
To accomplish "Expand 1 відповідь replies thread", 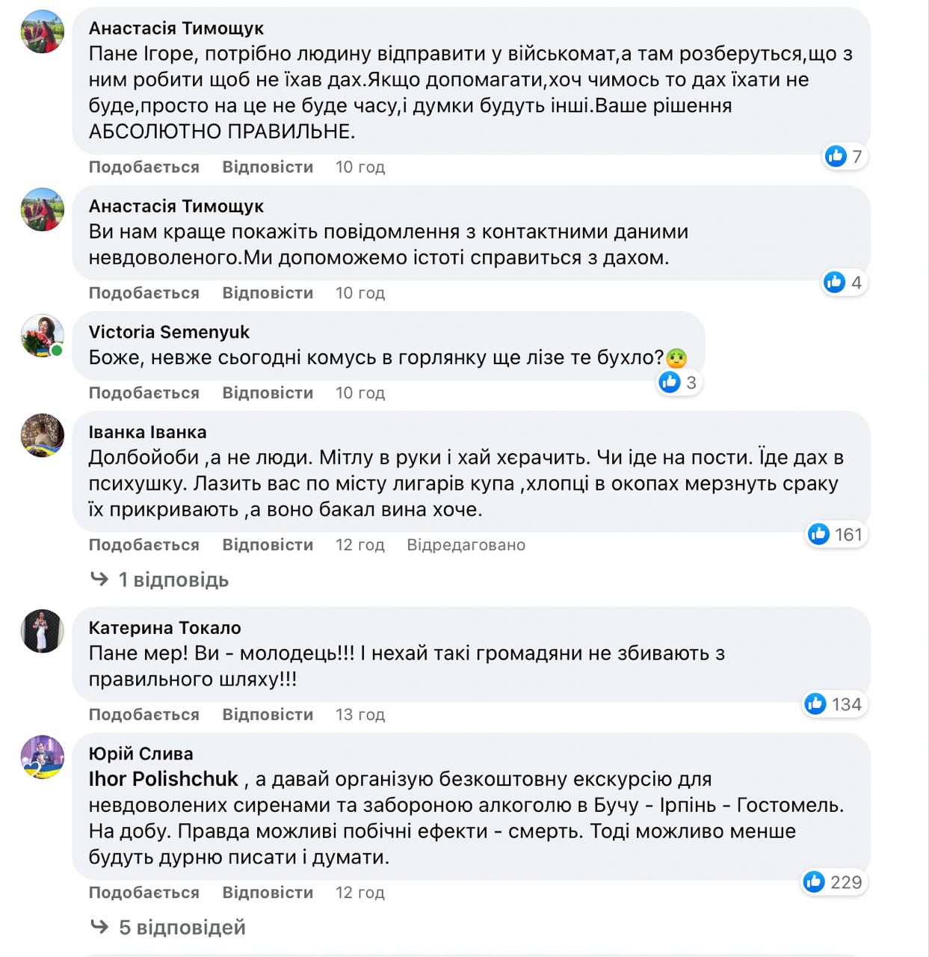I will point(173,580).
